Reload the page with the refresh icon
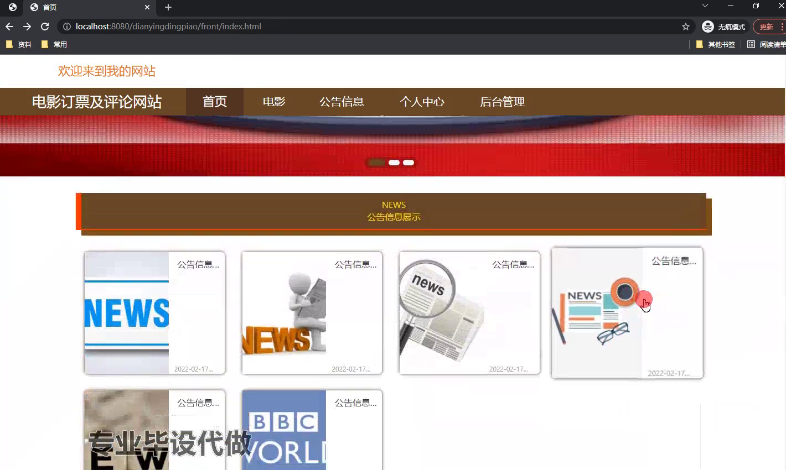Image resolution: width=786 pixels, height=470 pixels. tap(45, 27)
